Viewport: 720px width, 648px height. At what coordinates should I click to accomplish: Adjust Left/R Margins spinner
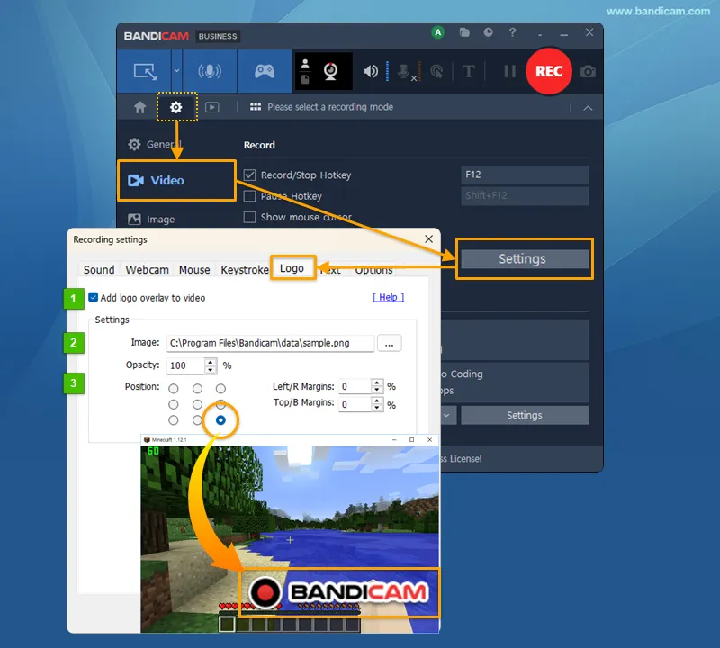377,386
